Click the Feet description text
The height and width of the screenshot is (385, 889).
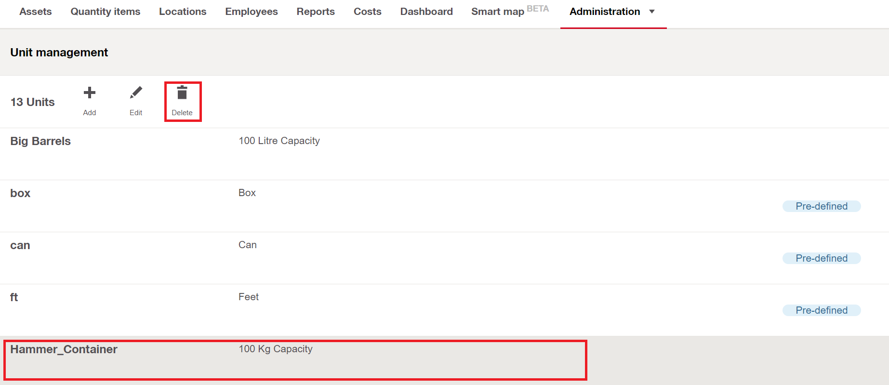coord(249,297)
